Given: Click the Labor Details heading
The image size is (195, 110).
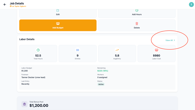Looking at the screenshot, I should 27,39.
